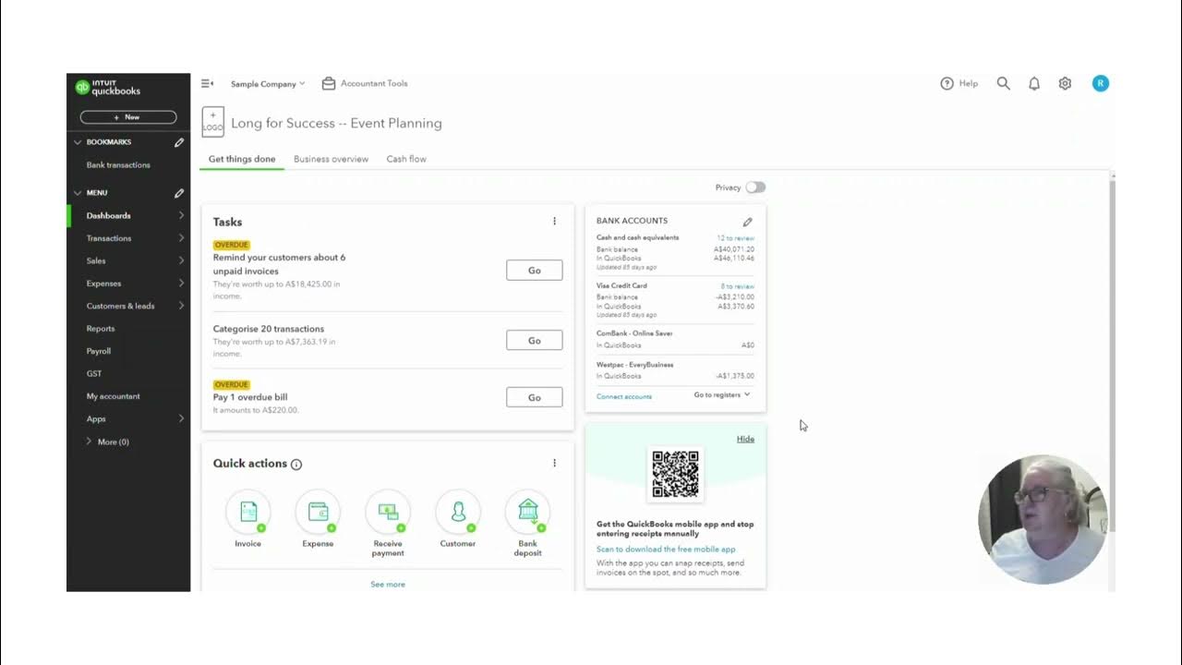Open the Sample Company dropdown
Viewport: 1182px width, 665px height.
[x=268, y=83]
